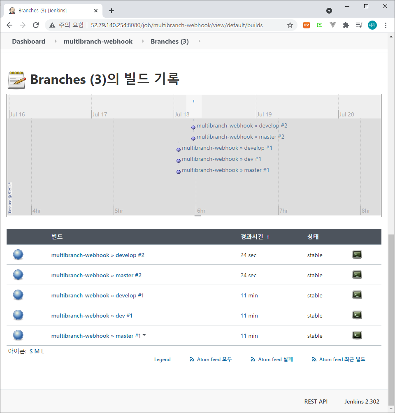Click the gray V extension icon

pyautogui.click(x=333, y=25)
